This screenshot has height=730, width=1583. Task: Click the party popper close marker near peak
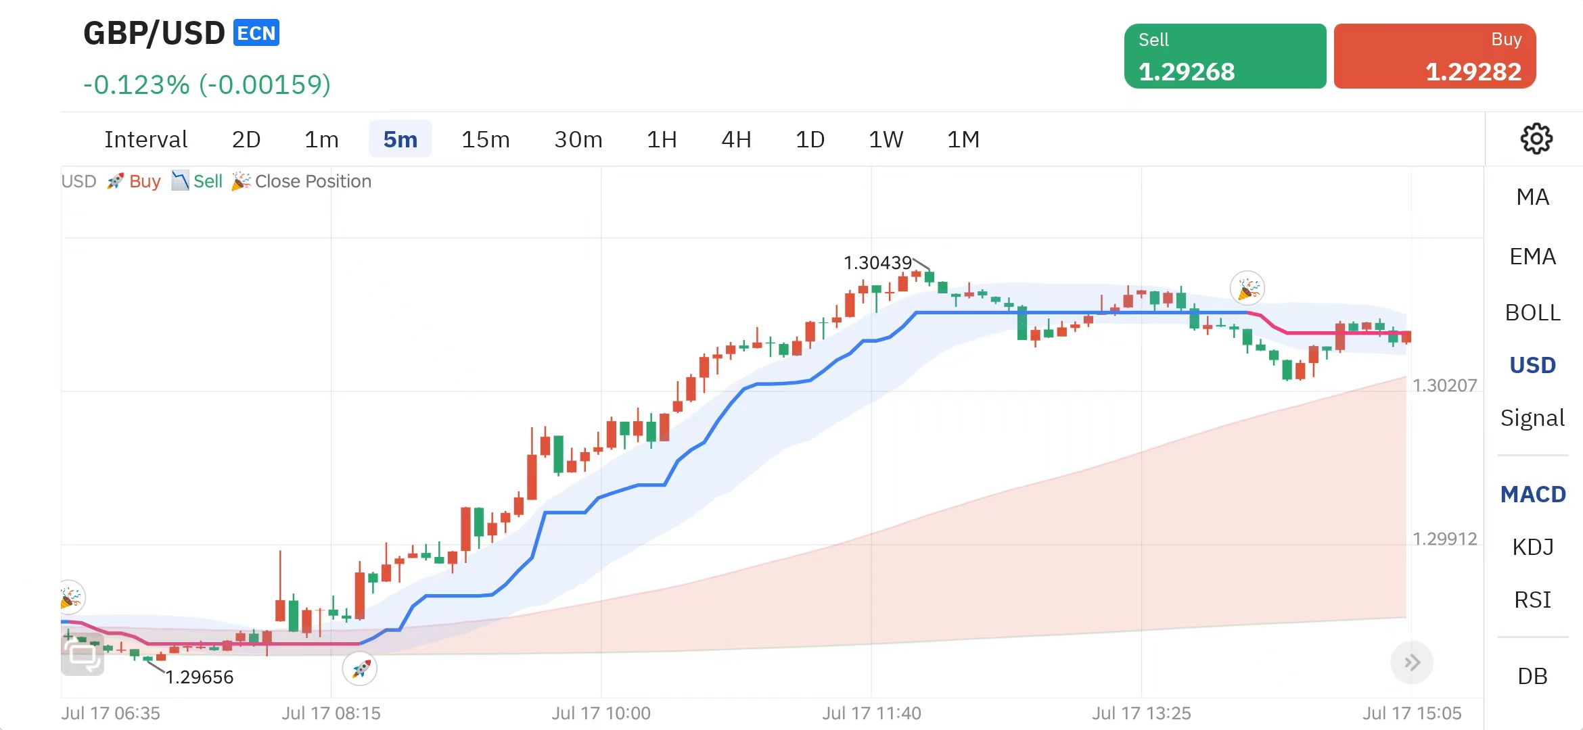coord(1247,289)
